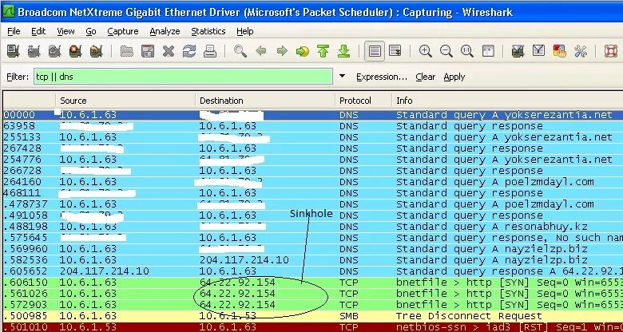Close the capture file with X icon
This screenshot has width=623, height=332.
169,51
